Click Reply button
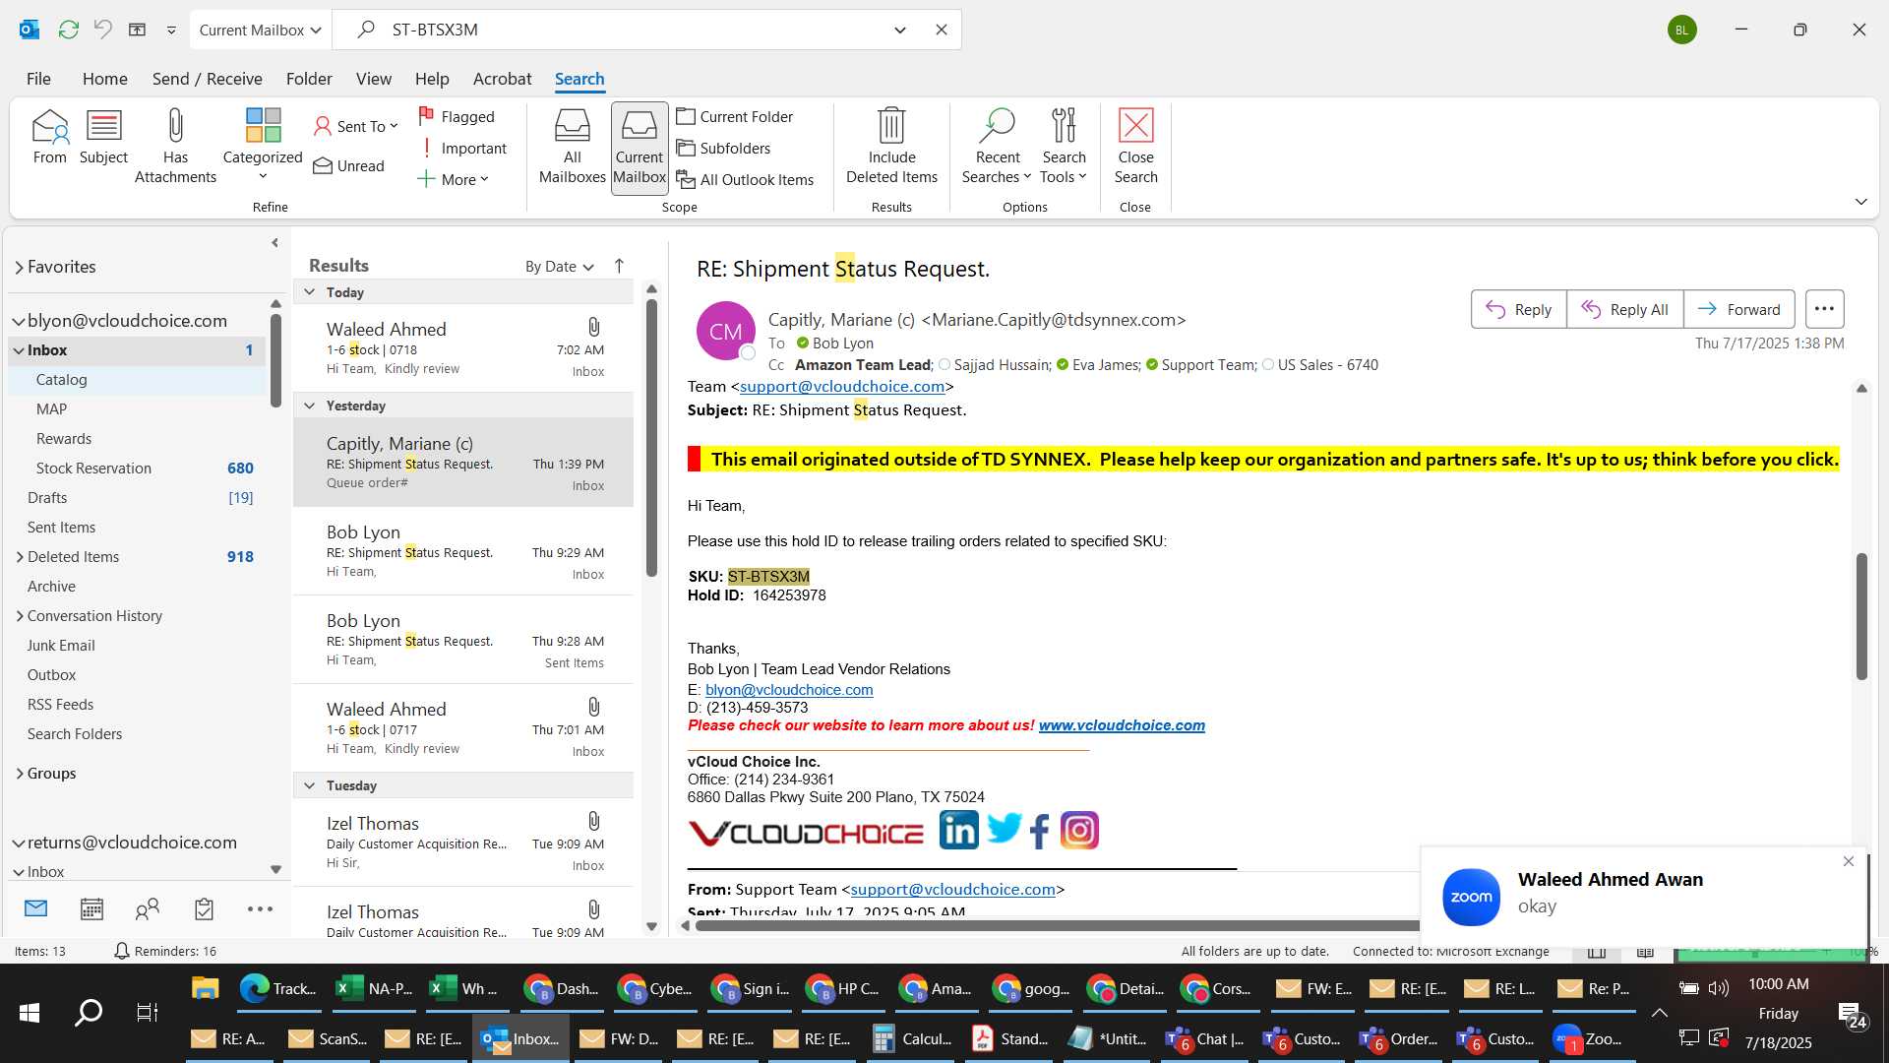Image resolution: width=1889 pixels, height=1063 pixels. pyautogui.click(x=1518, y=309)
